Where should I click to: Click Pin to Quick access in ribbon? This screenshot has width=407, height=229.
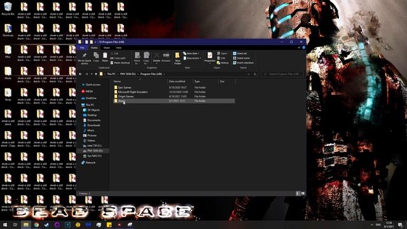(x=85, y=59)
